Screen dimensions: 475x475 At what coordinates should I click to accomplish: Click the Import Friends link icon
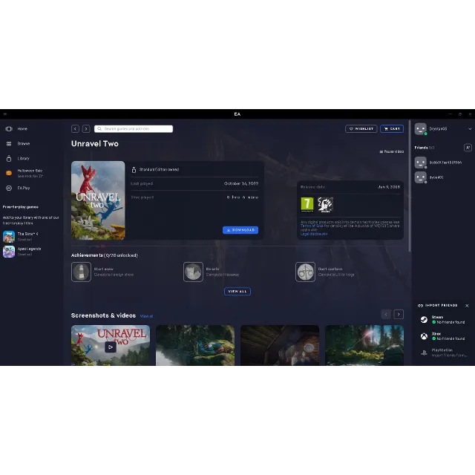pos(421,305)
